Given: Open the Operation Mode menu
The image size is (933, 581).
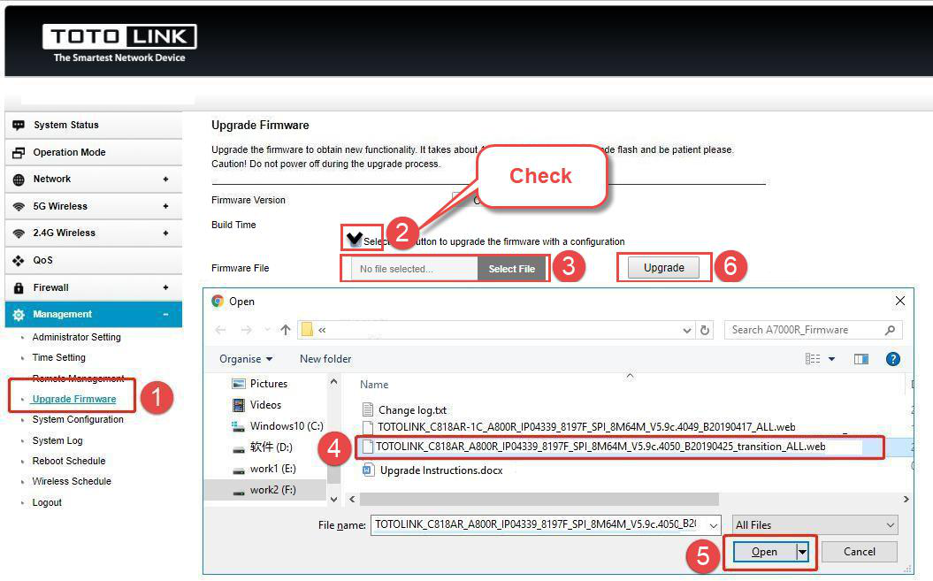Looking at the screenshot, I should click(94, 152).
